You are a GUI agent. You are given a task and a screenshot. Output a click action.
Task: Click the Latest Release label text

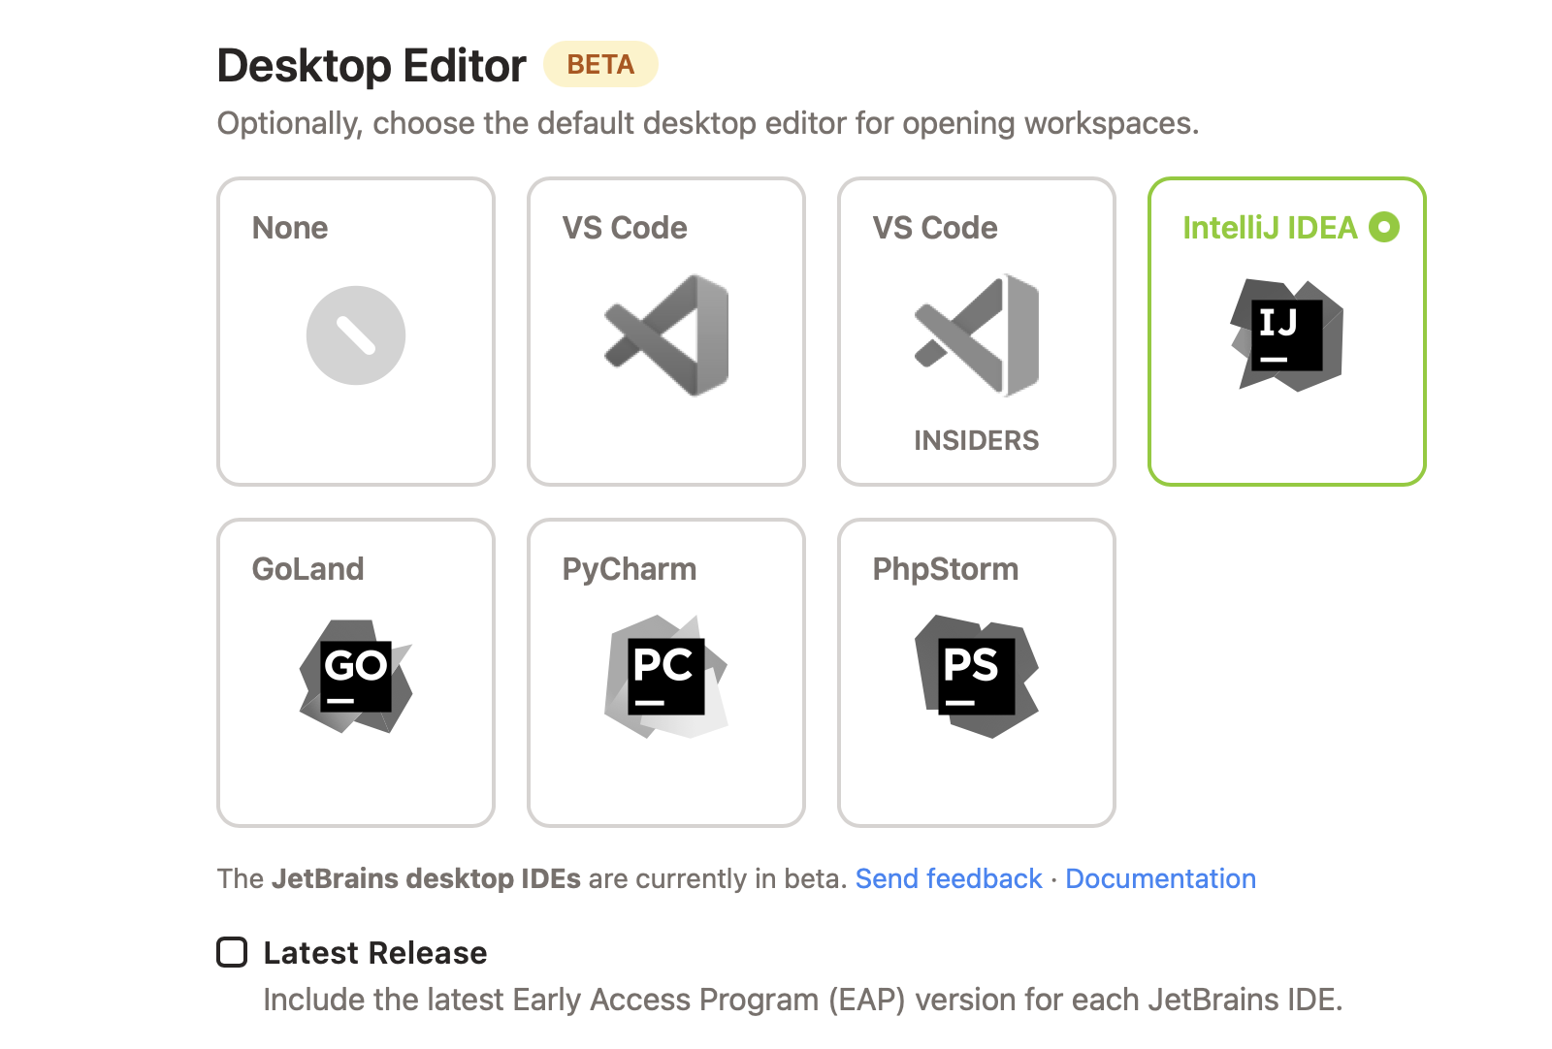point(375,953)
